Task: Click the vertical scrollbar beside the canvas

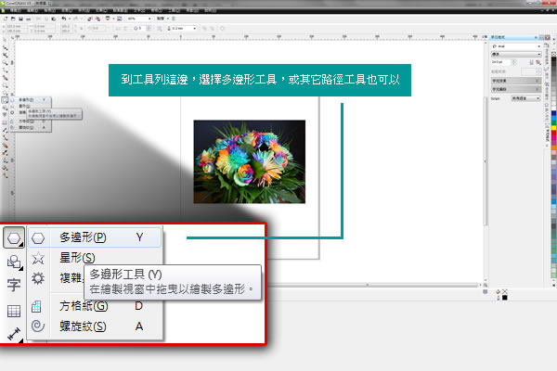Action: (486, 161)
